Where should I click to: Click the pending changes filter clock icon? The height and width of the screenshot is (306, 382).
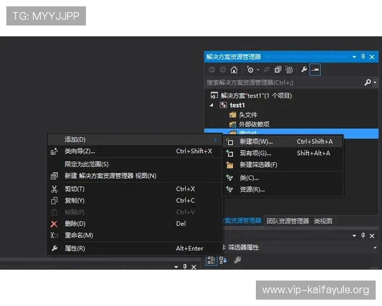click(250, 69)
